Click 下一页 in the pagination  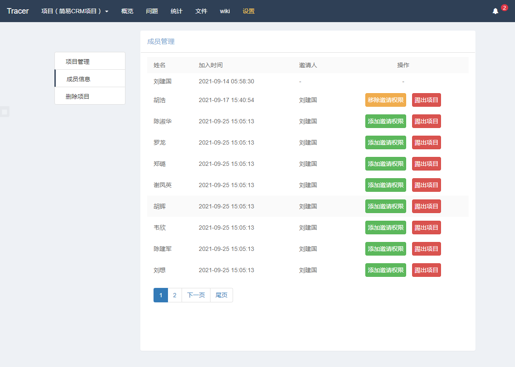click(x=196, y=295)
